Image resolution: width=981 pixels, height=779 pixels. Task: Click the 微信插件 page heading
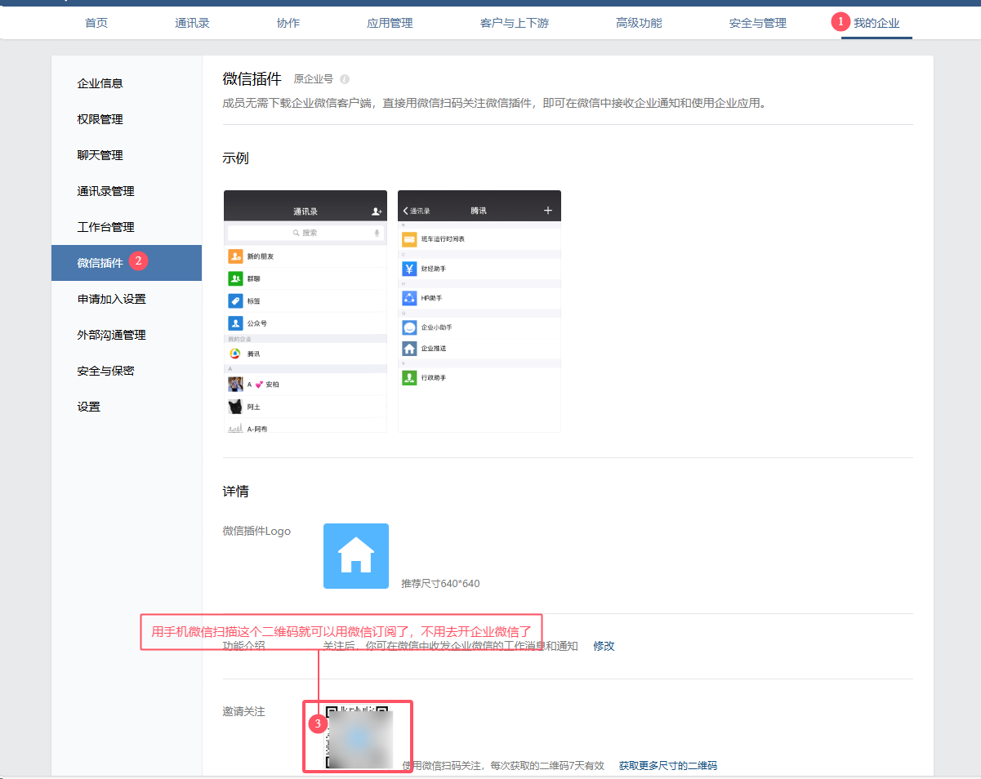(252, 79)
